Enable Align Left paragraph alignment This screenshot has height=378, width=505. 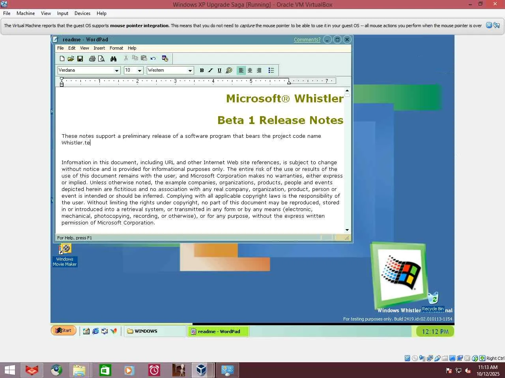pos(241,70)
